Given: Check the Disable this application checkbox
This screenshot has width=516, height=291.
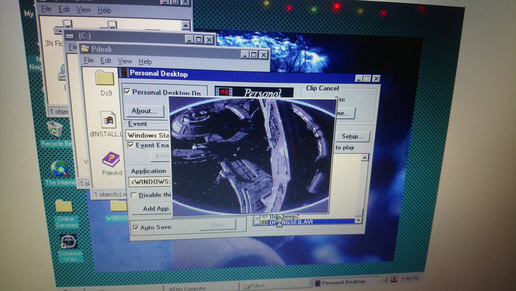Looking at the screenshot, I should pyautogui.click(x=134, y=195).
